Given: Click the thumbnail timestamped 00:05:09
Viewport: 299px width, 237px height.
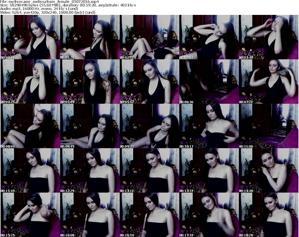Looking at the screenshot, I should tap(90, 82).
